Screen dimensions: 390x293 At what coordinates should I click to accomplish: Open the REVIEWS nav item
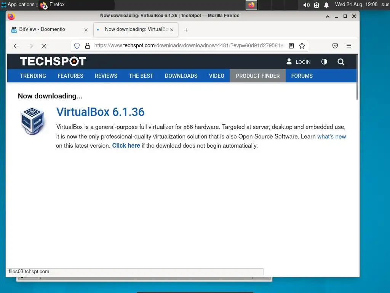point(106,76)
